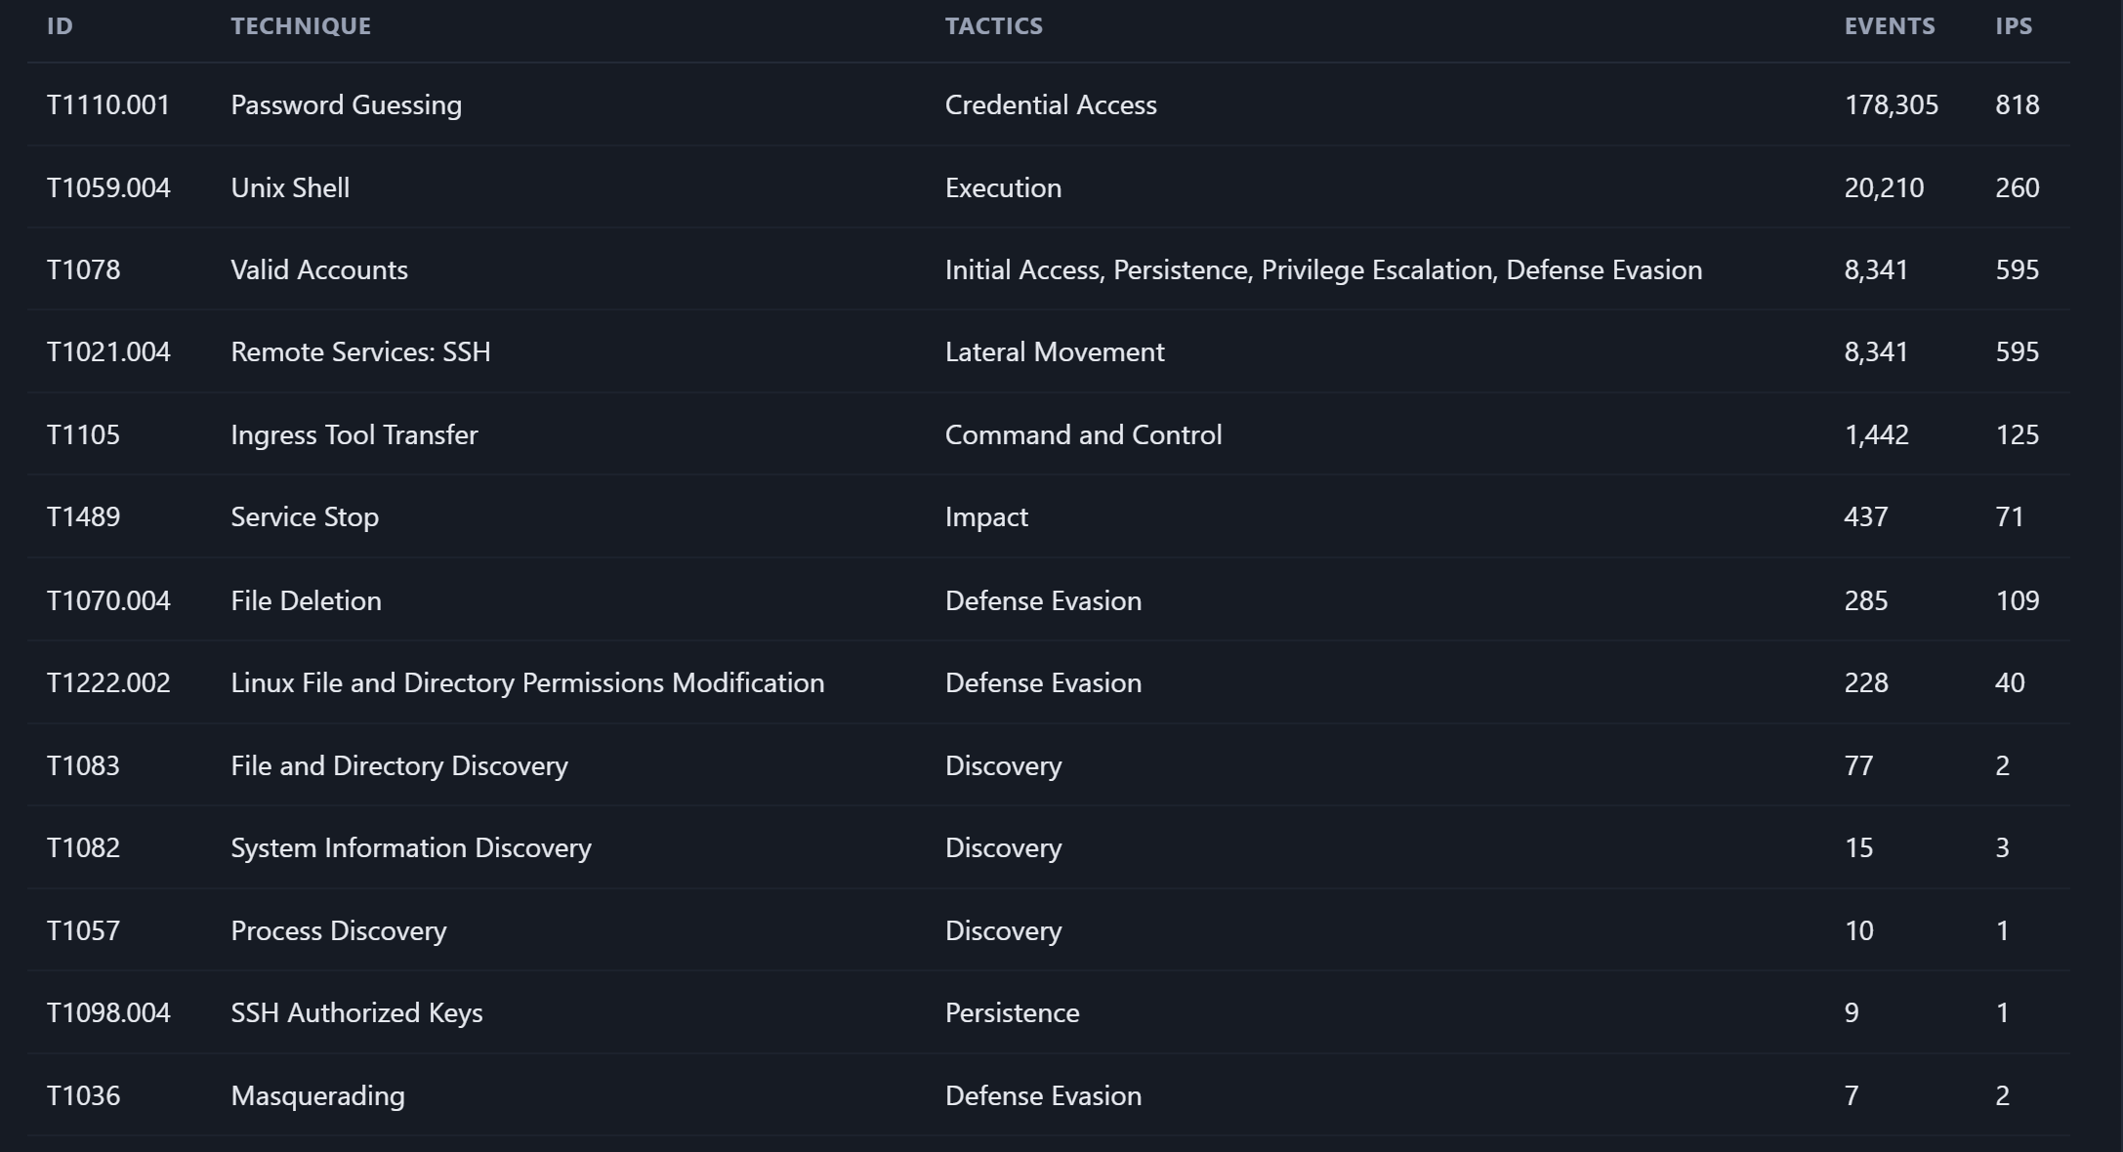
Task: Sort table by EVENTS column
Action: (1889, 26)
